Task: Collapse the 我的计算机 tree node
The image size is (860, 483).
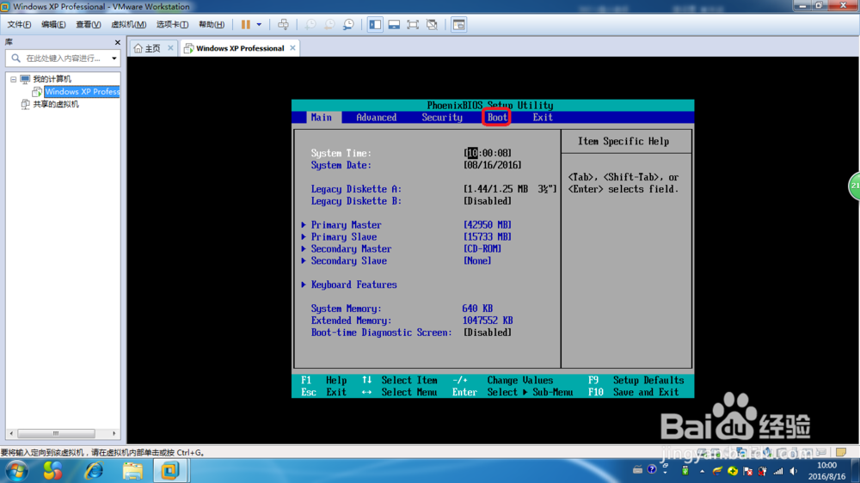Action: (x=13, y=79)
